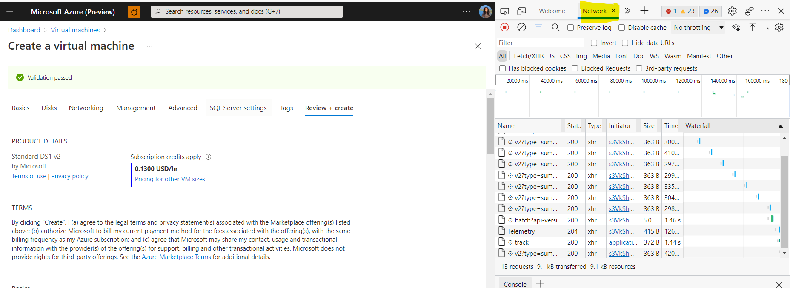790x288 pixels.
Task: Go to Virtual machines breadcrumb link
Action: [75, 30]
